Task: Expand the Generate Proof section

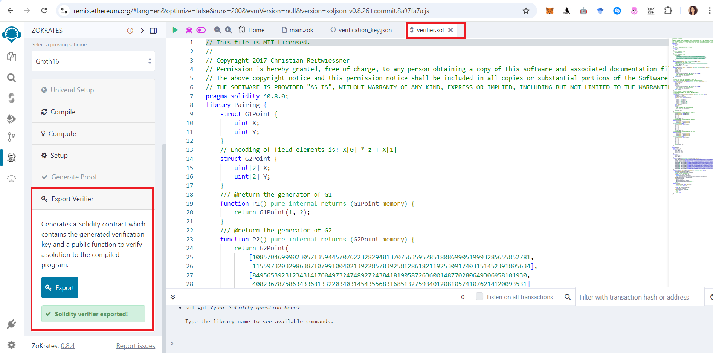Action: [x=93, y=177]
